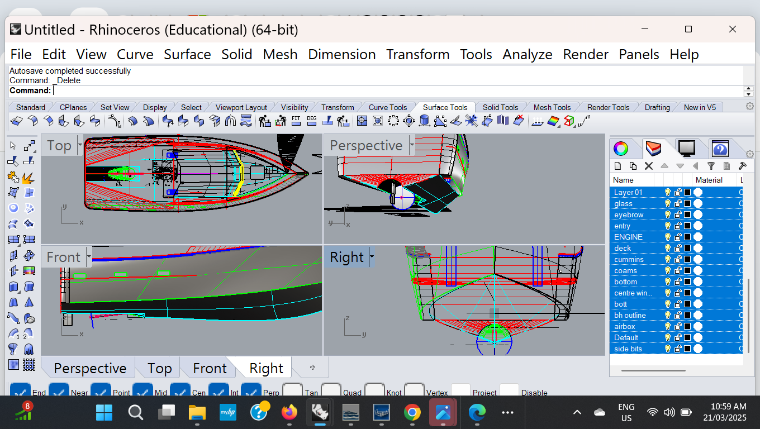Viewport: 760px width, 429px height.
Task: Expand the Perspective viewport menu arrow
Action: click(412, 145)
